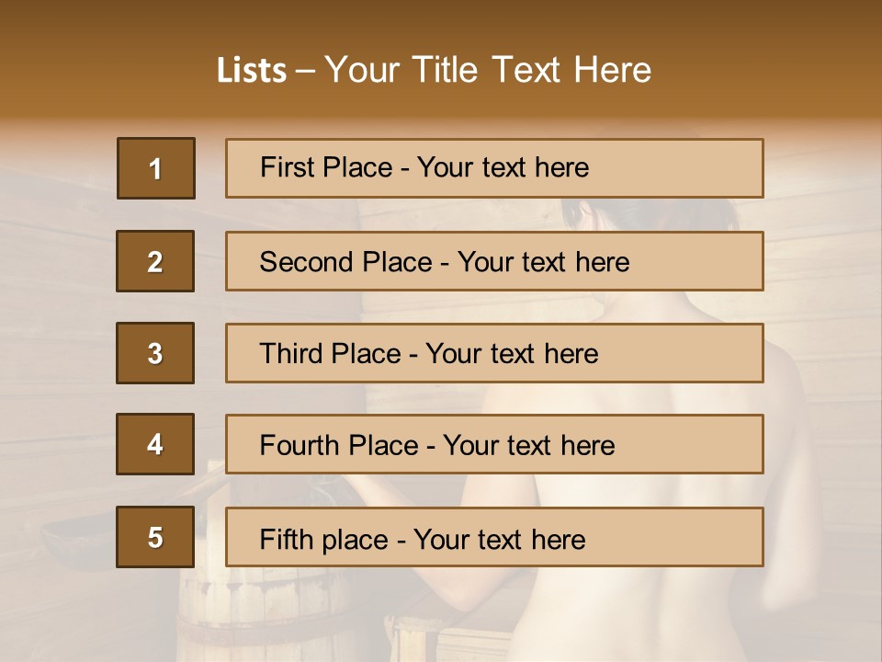Click the Fourth Place text bar
882x662 pixels.
pos(494,444)
